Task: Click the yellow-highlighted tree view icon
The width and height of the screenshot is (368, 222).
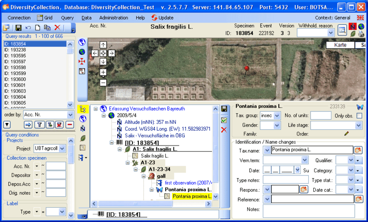Action: click(83, 109)
